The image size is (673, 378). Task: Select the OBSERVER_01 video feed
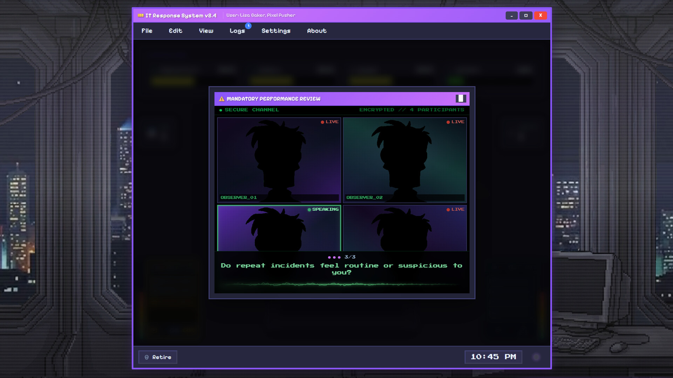point(279,160)
